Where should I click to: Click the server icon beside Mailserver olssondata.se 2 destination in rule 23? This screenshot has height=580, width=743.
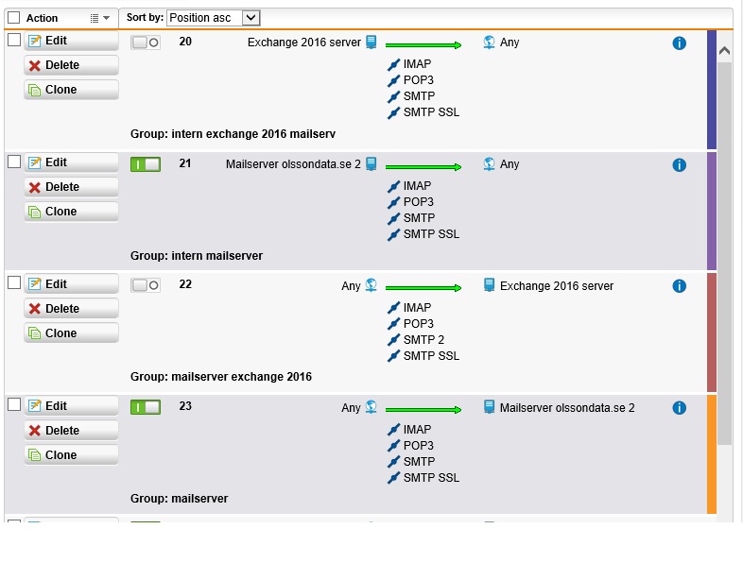point(489,407)
